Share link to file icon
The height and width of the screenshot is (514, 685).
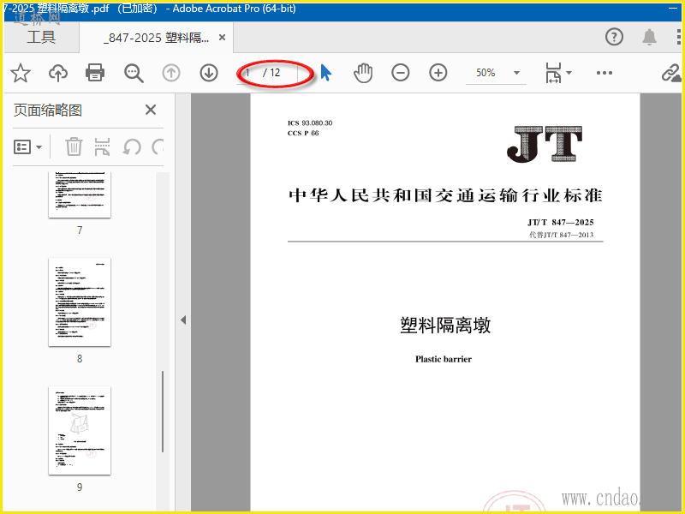(x=670, y=73)
